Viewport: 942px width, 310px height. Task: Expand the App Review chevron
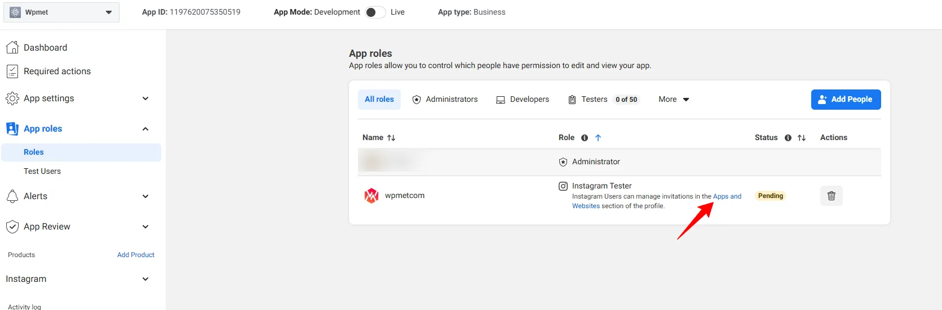(145, 227)
